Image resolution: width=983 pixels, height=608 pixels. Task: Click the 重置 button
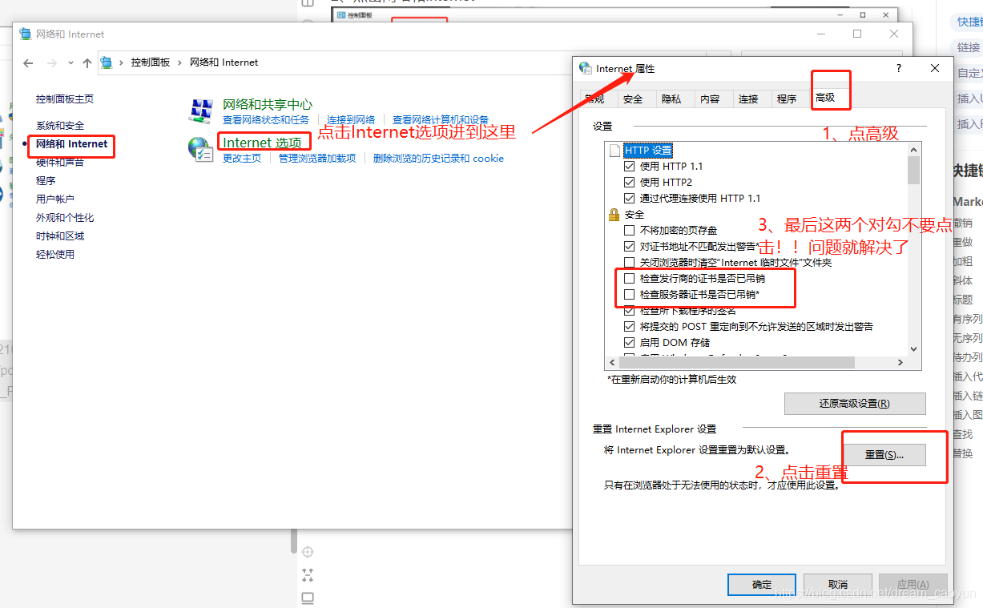coord(884,455)
